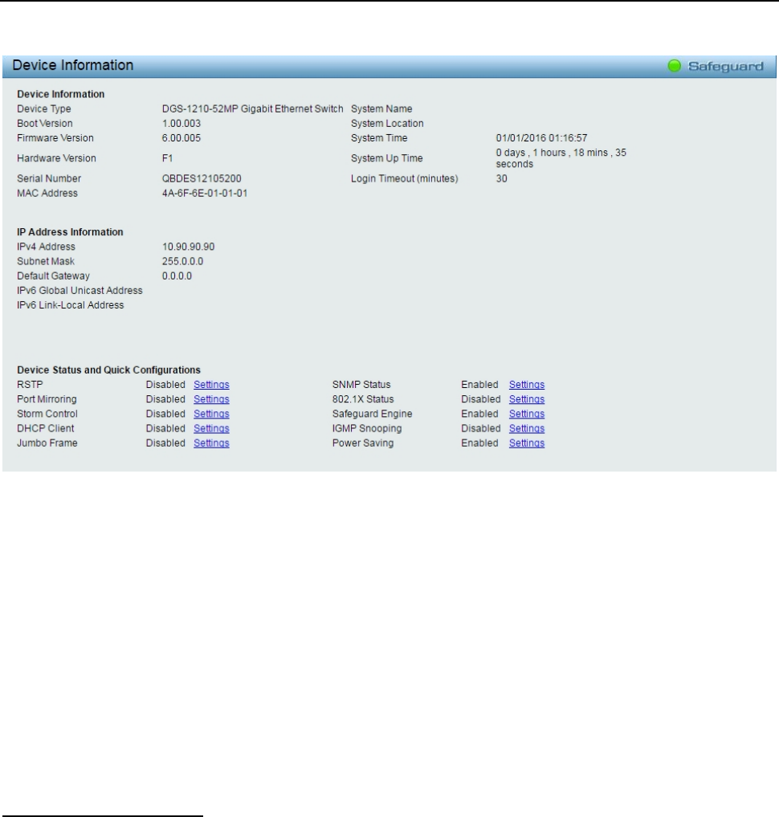Viewport: 779px width, 817px height.
Task: Click Device Status and Quick Configurations heading
Action: pyautogui.click(x=109, y=370)
